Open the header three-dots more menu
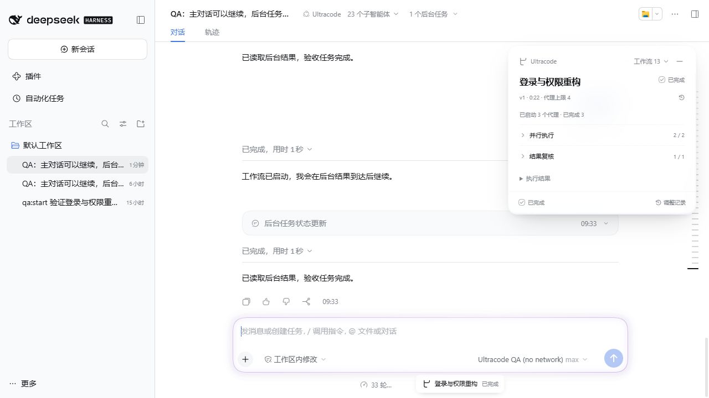The image size is (709, 398). click(x=675, y=14)
